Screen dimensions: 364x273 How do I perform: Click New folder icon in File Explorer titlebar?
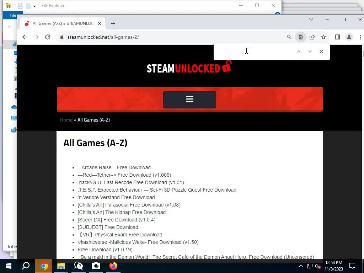28,6
